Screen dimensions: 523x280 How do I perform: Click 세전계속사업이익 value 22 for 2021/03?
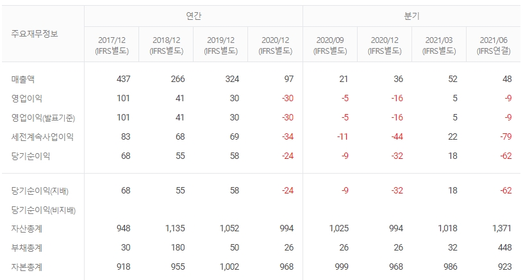[x=452, y=136]
